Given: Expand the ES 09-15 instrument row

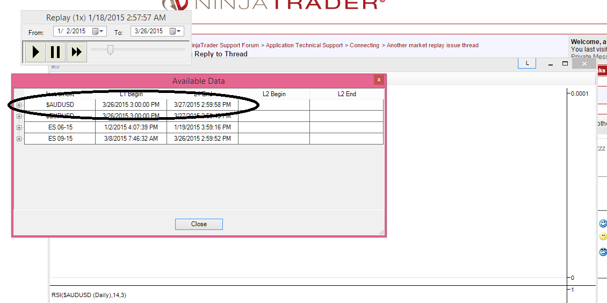Looking at the screenshot, I should coord(19,139).
